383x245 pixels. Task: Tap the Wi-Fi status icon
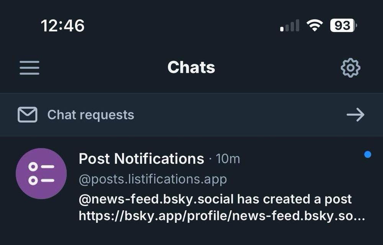click(314, 25)
